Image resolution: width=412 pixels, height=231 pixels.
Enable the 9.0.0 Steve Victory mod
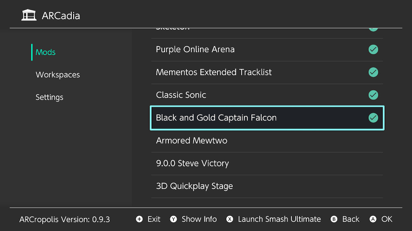coord(267,163)
